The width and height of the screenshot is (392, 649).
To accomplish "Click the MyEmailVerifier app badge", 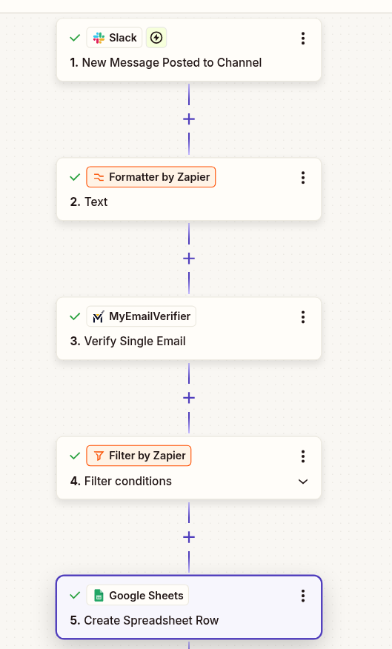I will (x=141, y=316).
